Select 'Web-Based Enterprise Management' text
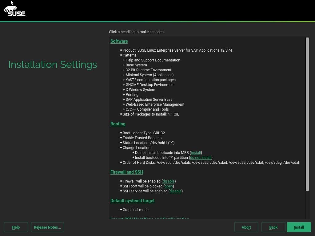The image size is (315, 236). pyautogui.click(x=155, y=104)
